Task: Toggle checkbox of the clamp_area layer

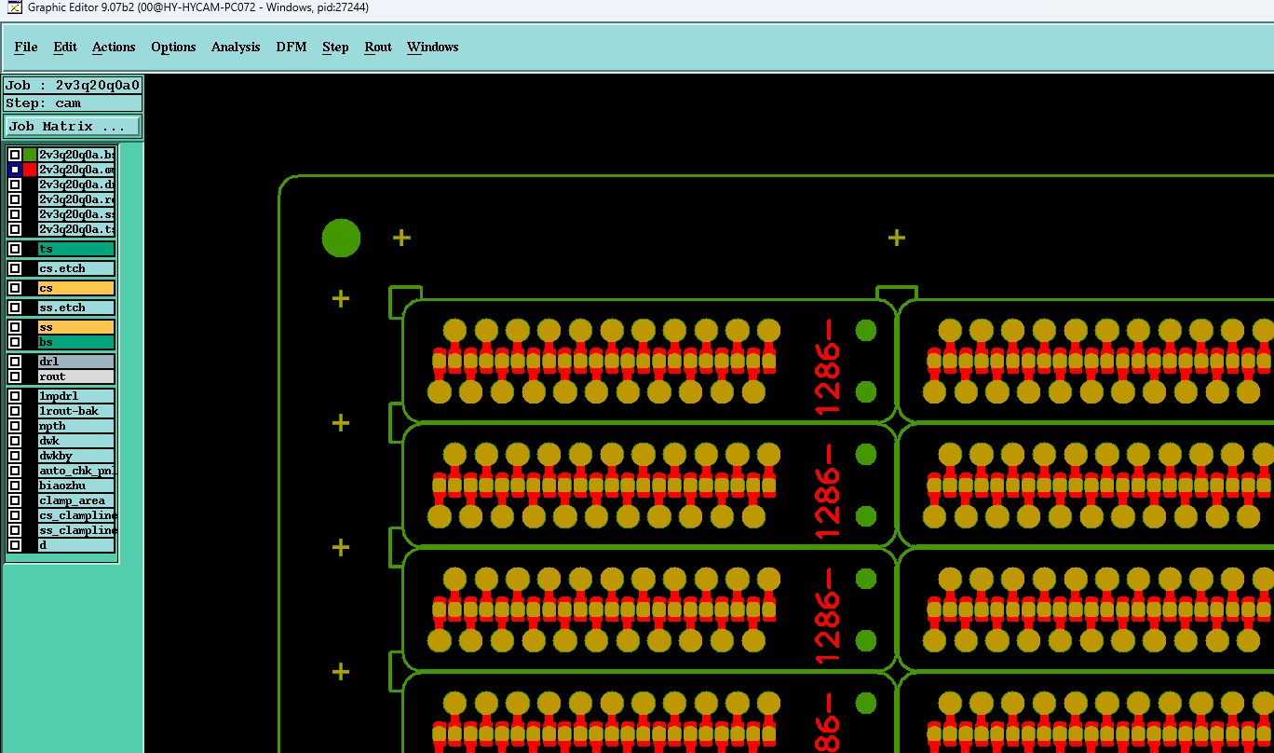Action: [x=15, y=500]
